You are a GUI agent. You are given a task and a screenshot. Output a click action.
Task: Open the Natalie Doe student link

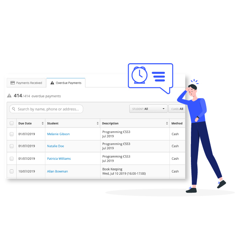56,146
